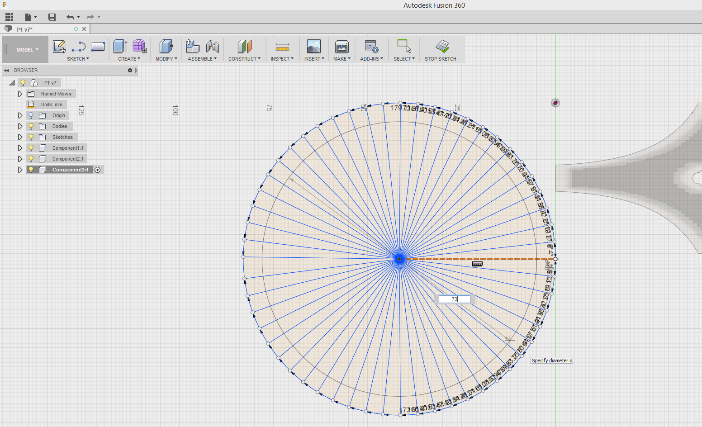This screenshot has width=702, height=427.
Task: Click the Measure ruler icon
Action: pos(282,47)
